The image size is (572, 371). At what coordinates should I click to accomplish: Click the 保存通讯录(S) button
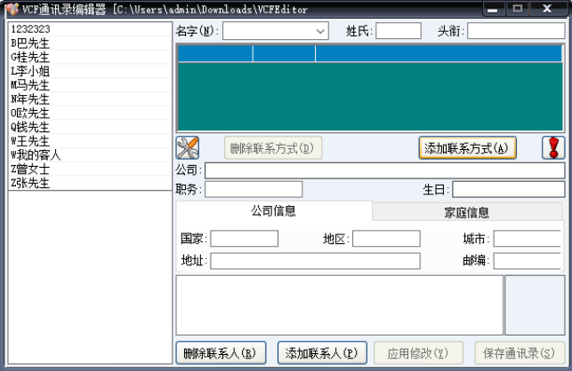click(520, 352)
